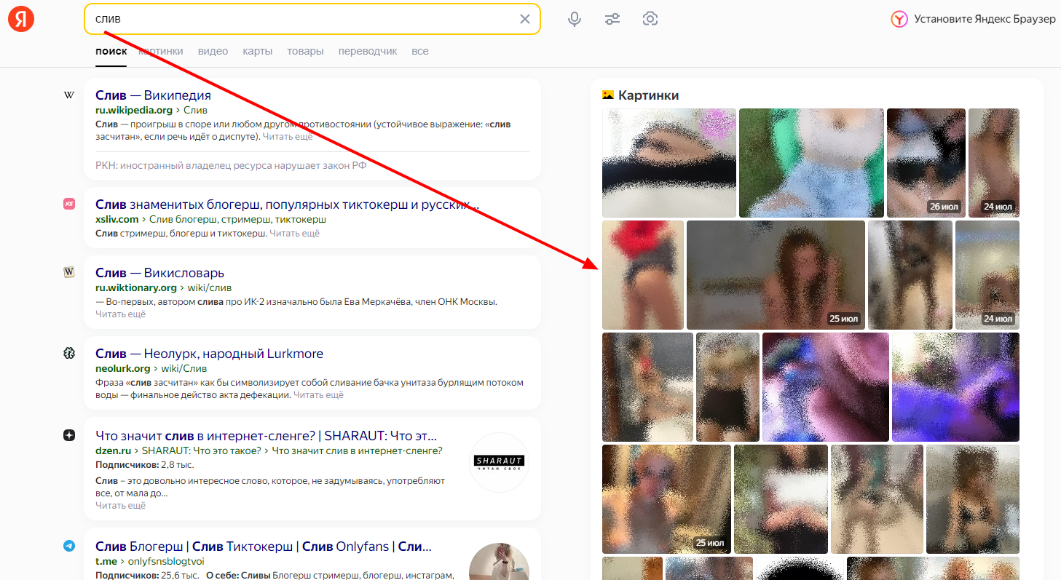
Task: Click the Yandex logo icon
Action: [x=21, y=19]
